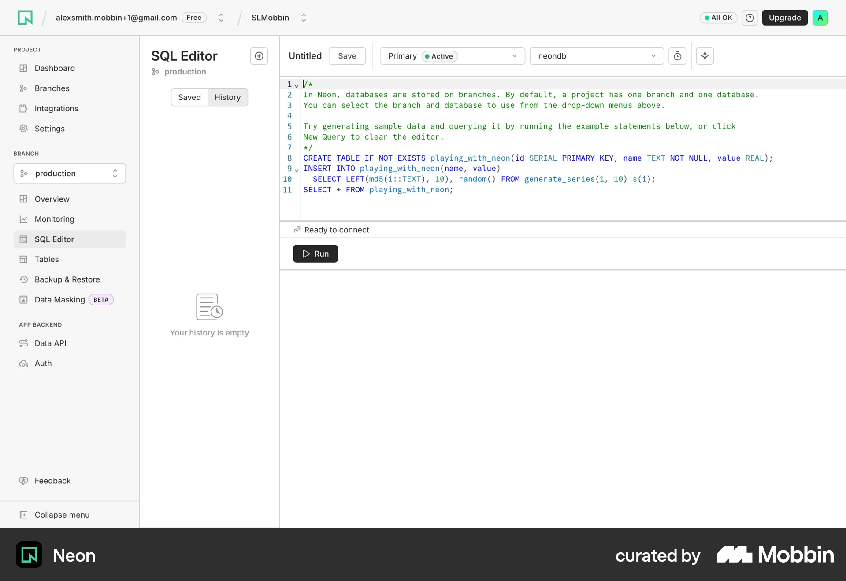Place cursor on SELECT * FROM line 11
Image resolution: width=846 pixels, height=581 pixels.
(x=378, y=190)
